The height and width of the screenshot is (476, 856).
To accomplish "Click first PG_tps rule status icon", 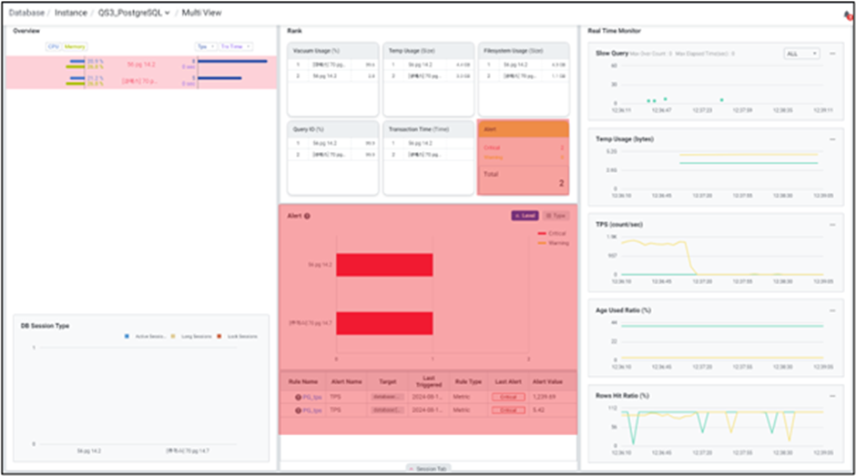I will (x=297, y=398).
